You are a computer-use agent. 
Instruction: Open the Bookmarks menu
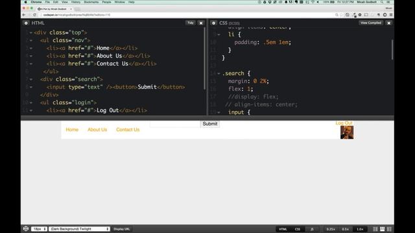(x=91, y=2)
